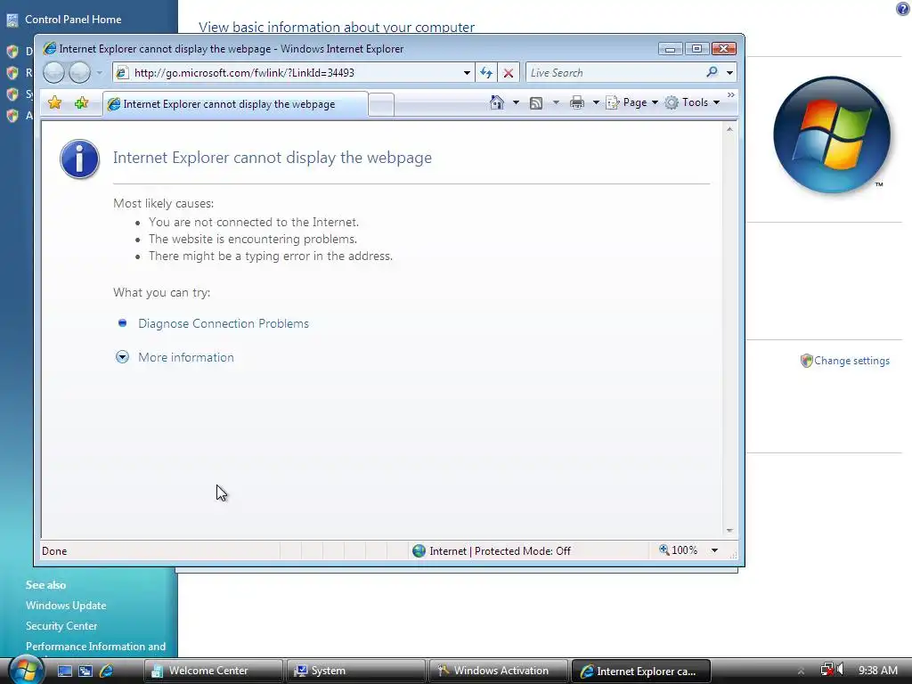Open Security Center in See also list

(x=61, y=626)
